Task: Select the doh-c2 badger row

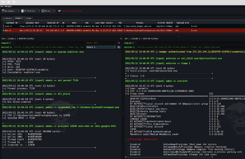Action: [123, 30]
